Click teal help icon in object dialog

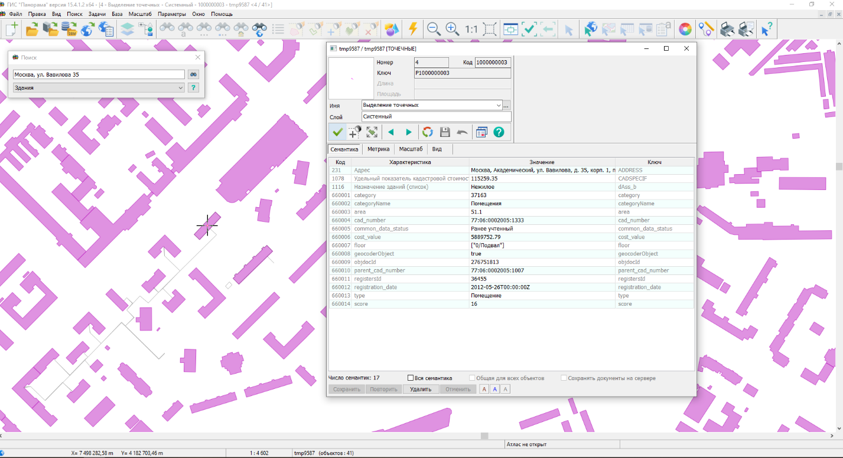click(499, 132)
